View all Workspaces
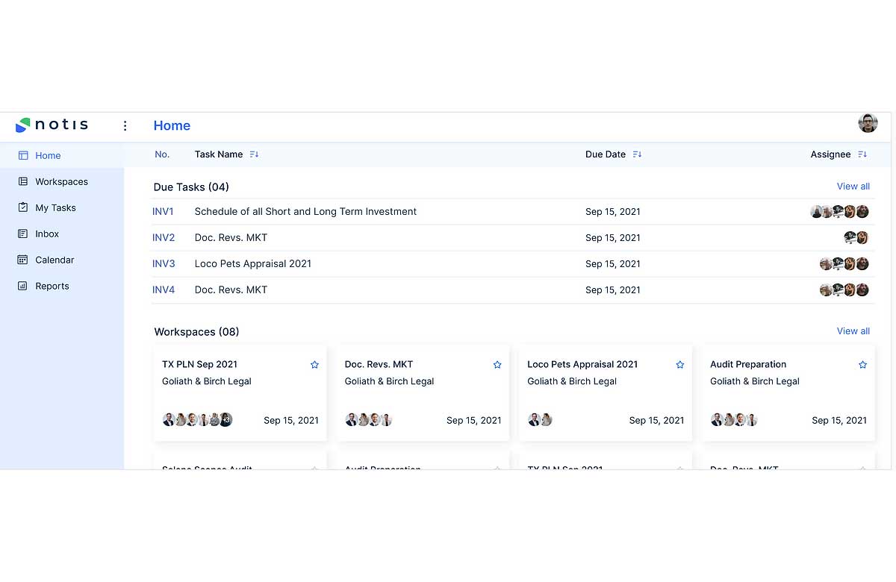The image size is (896, 582). pyautogui.click(x=853, y=331)
